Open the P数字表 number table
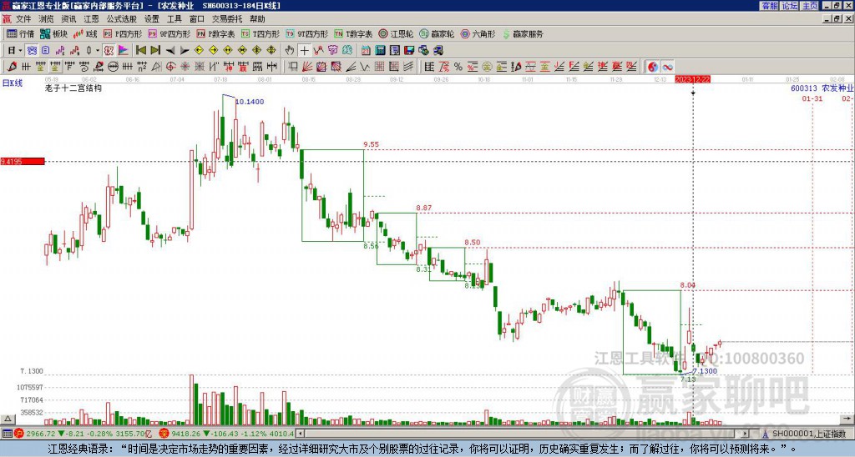 coord(215,33)
